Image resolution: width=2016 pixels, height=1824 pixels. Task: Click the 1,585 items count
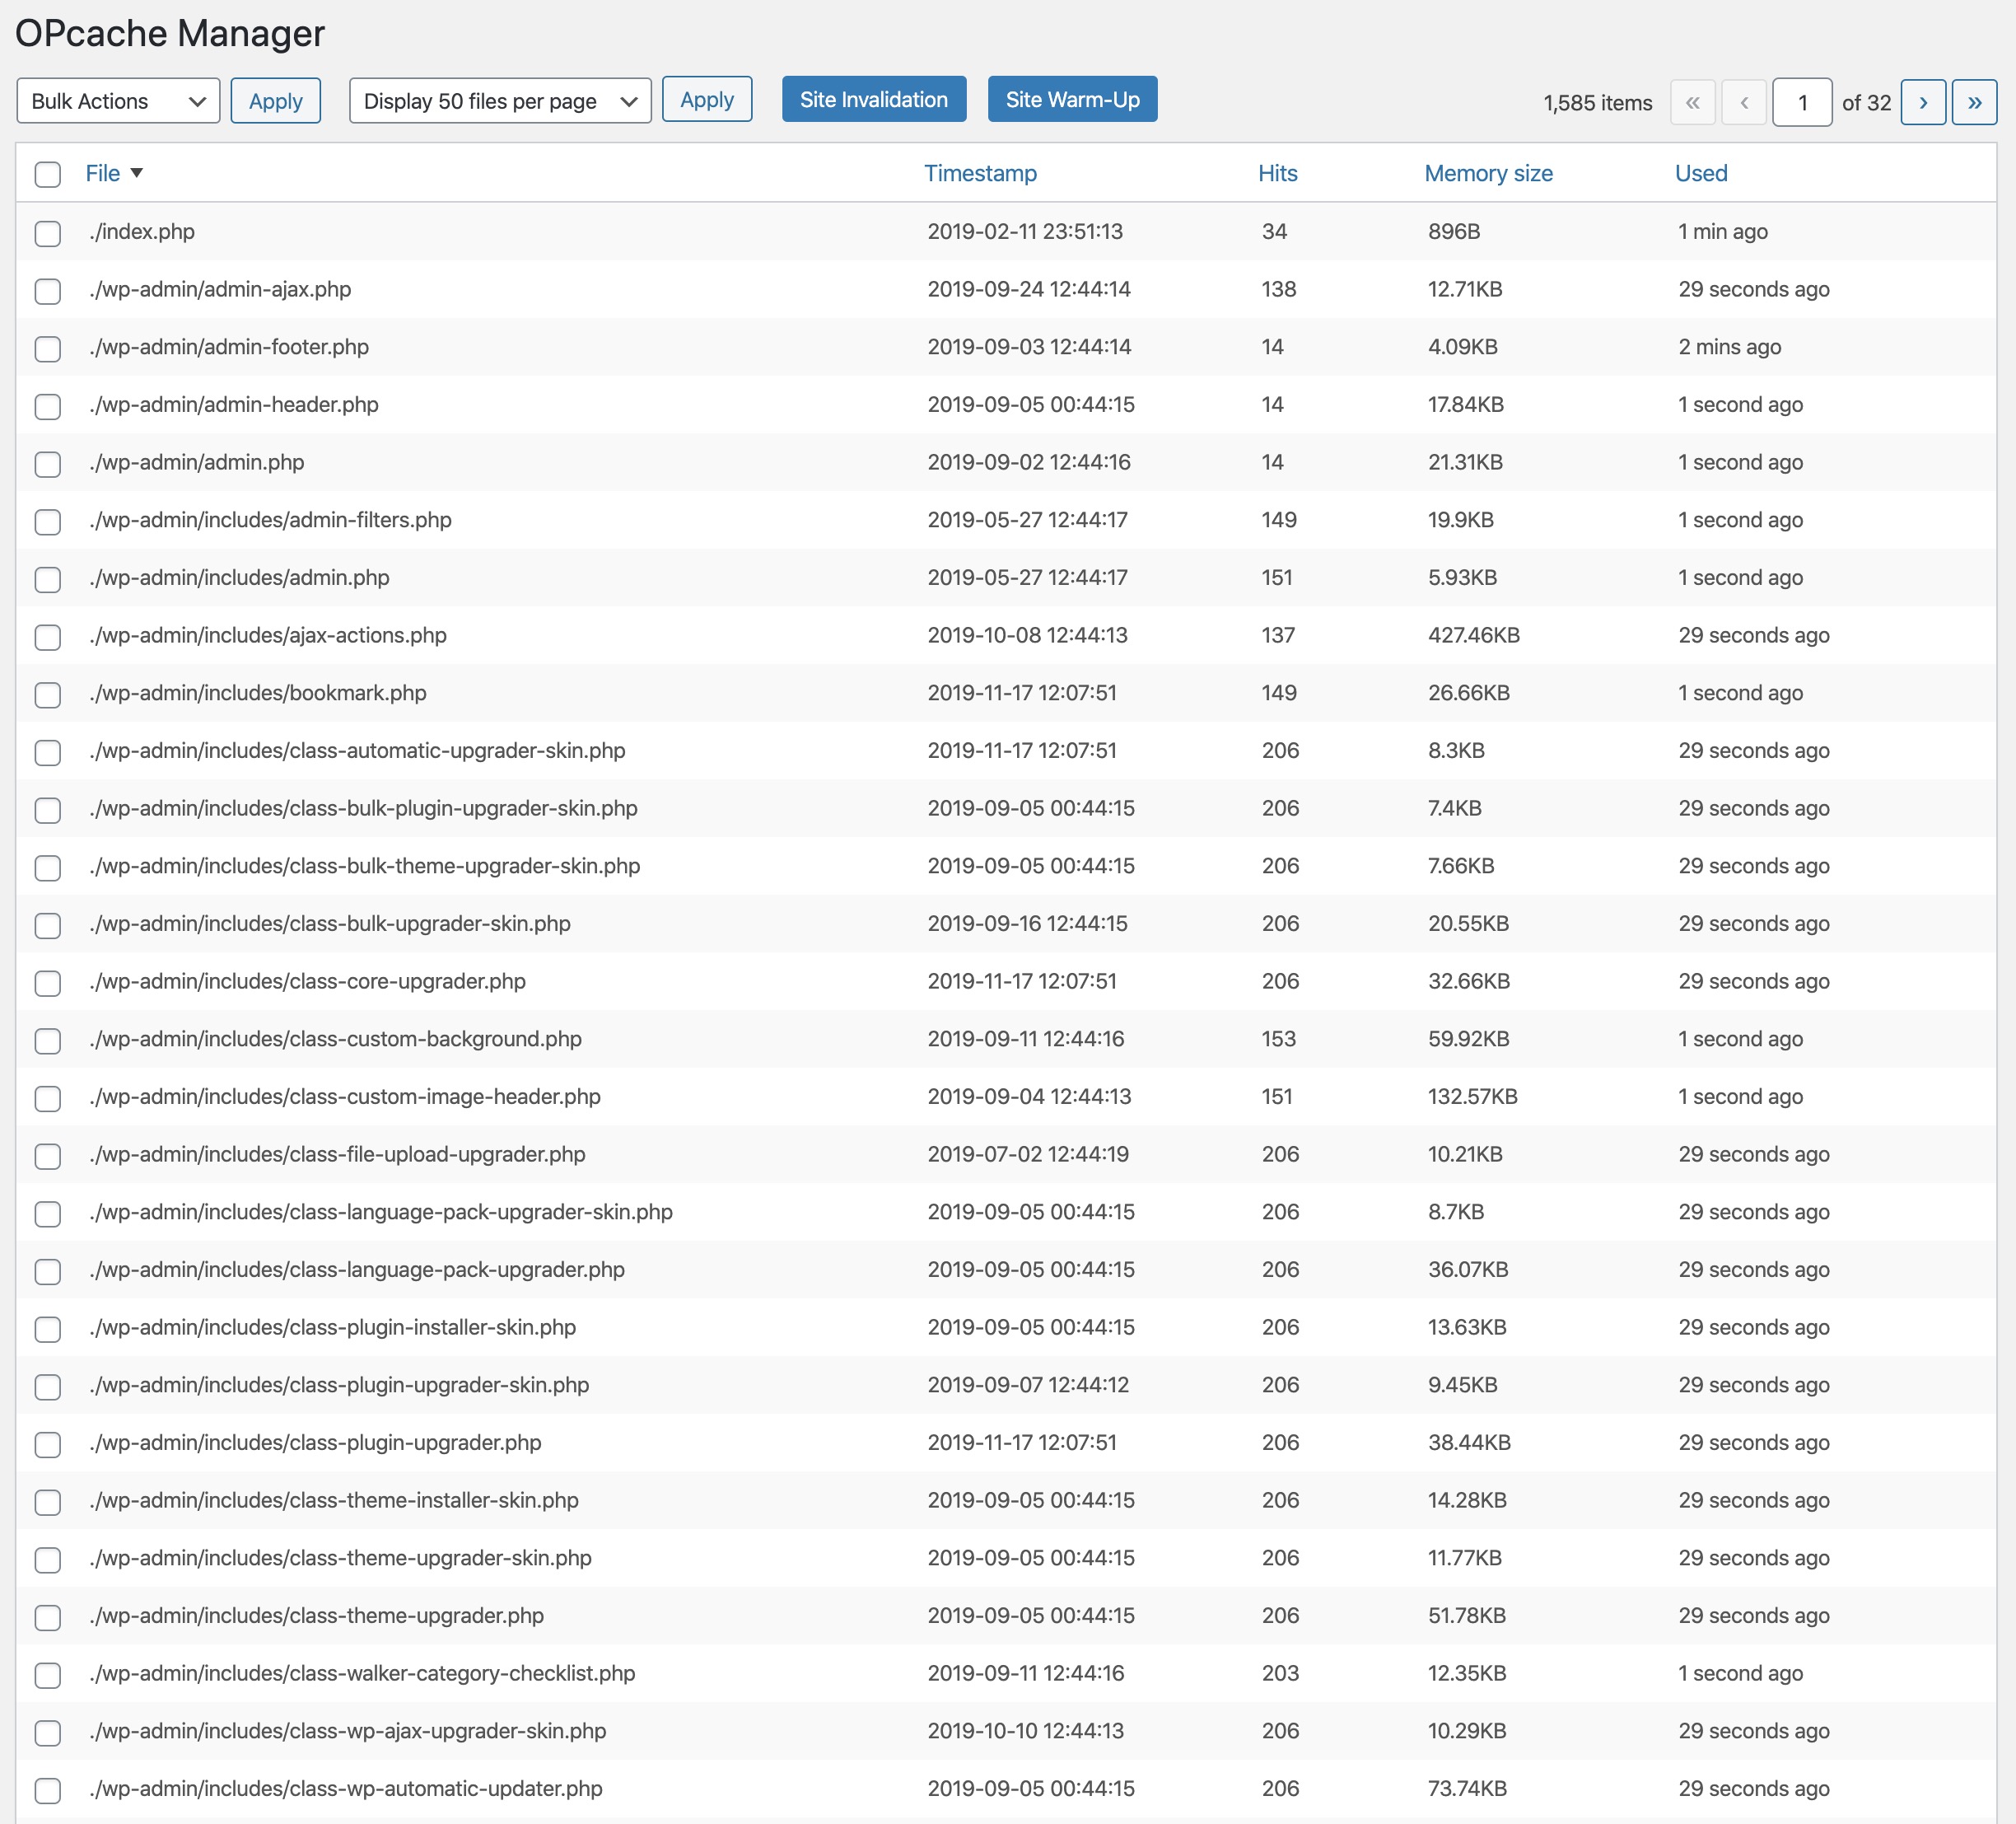click(x=1597, y=103)
